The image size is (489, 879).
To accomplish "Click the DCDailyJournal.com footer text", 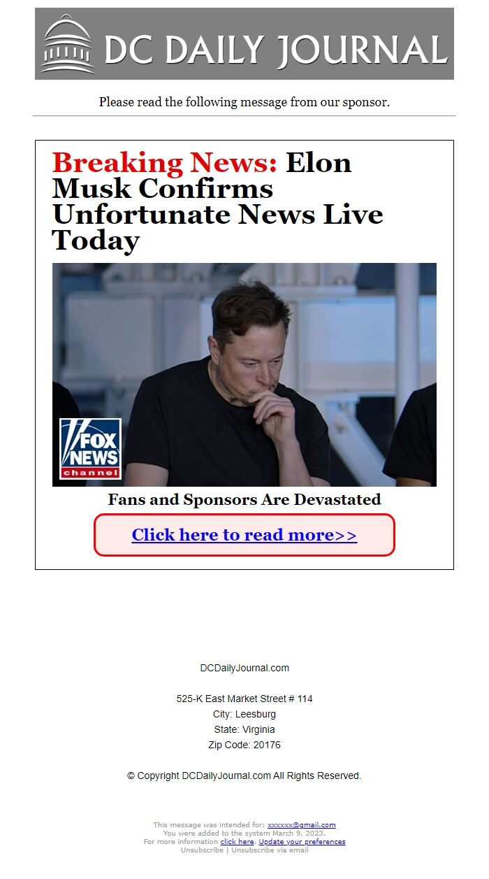I will click(245, 668).
